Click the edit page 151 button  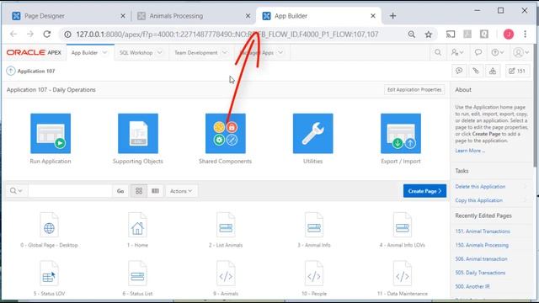(517, 71)
